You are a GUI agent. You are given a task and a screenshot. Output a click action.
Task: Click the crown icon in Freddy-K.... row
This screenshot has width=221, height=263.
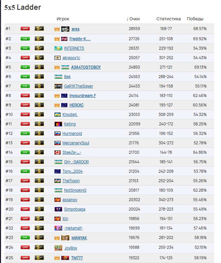[x=57, y=39]
